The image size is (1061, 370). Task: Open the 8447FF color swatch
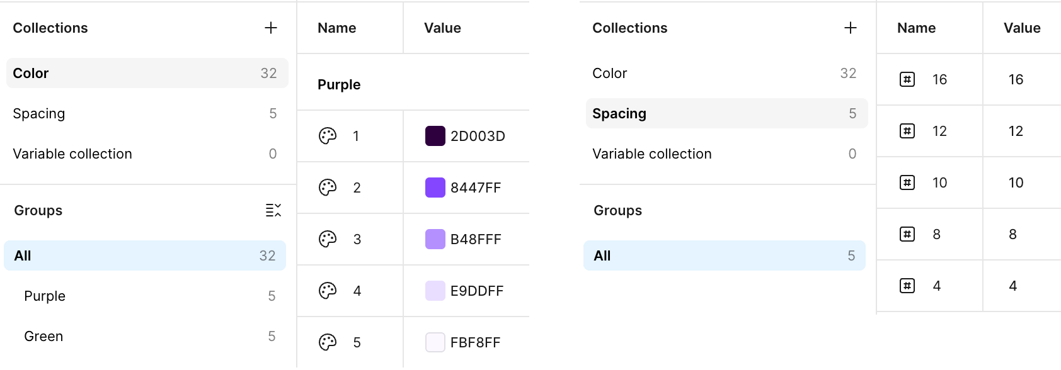pyautogui.click(x=435, y=188)
